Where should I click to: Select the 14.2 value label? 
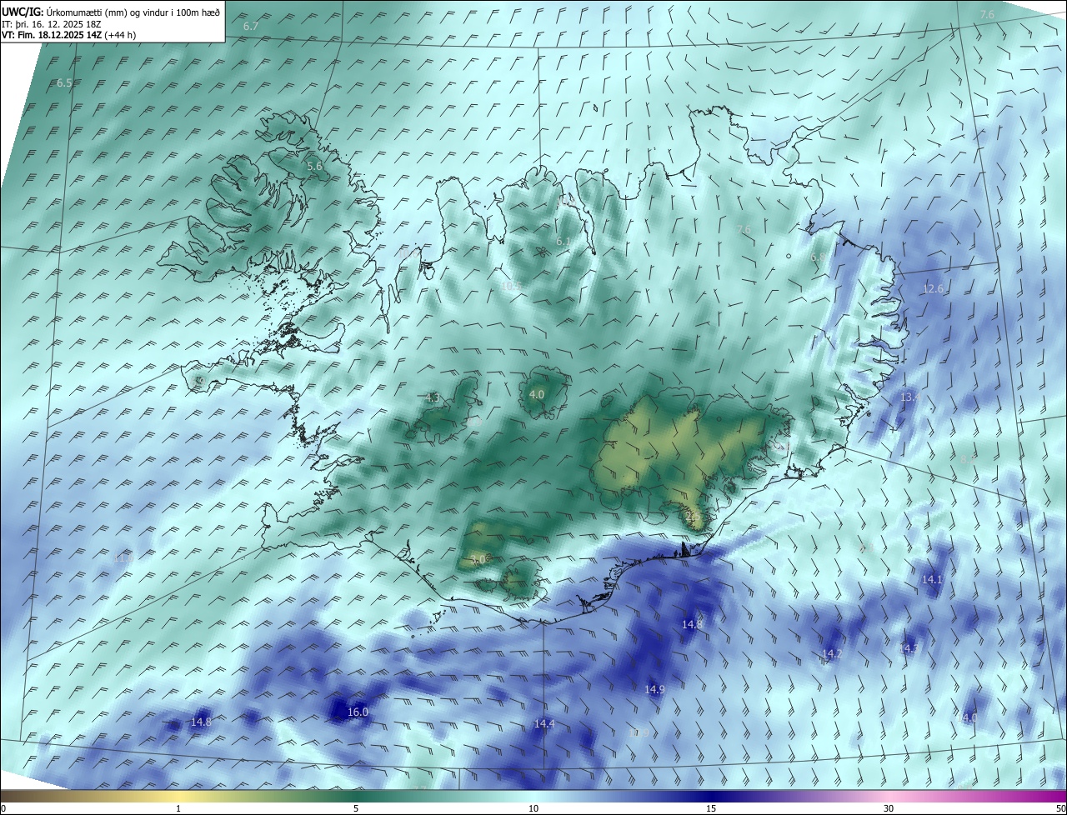[x=832, y=654]
